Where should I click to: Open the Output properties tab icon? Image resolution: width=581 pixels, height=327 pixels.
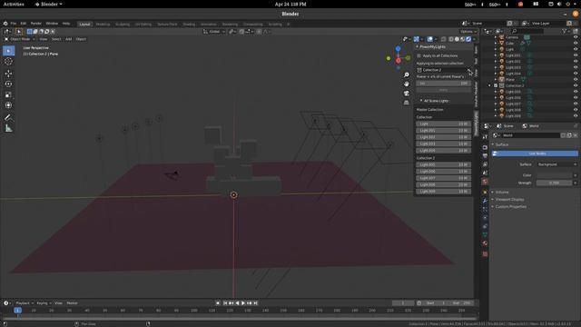(x=485, y=155)
